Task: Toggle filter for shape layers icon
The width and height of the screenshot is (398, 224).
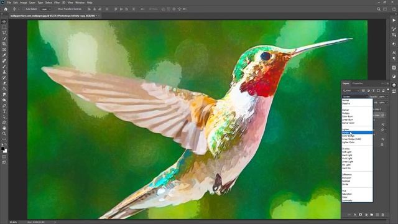Action: tap(378, 91)
